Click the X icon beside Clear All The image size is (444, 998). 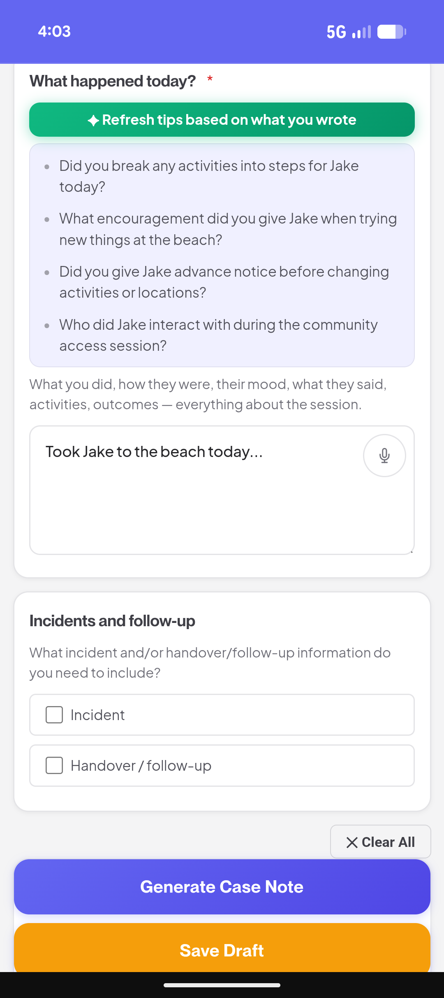[x=352, y=842]
